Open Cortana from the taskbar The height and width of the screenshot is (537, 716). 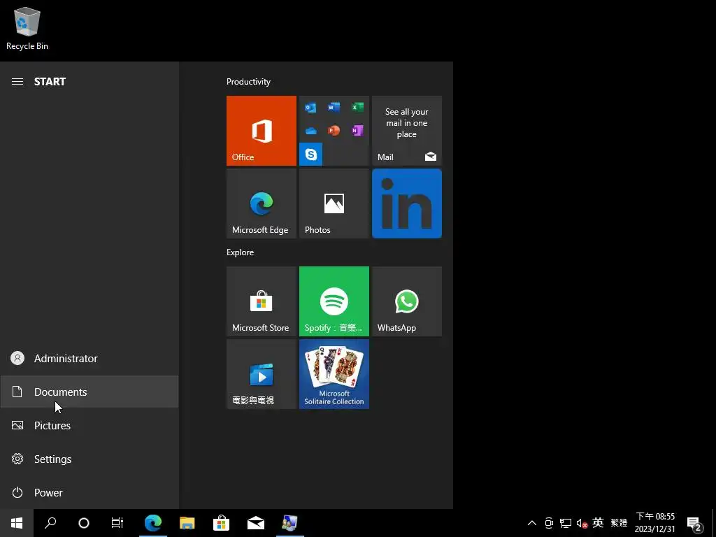point(84,523)
